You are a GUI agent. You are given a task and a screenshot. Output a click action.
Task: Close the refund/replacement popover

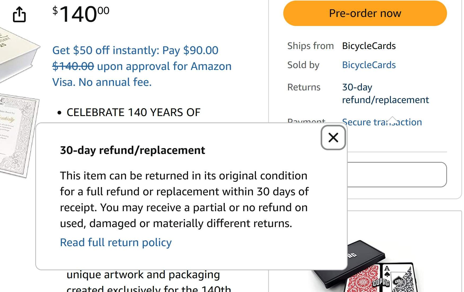[x=333, y=138]
